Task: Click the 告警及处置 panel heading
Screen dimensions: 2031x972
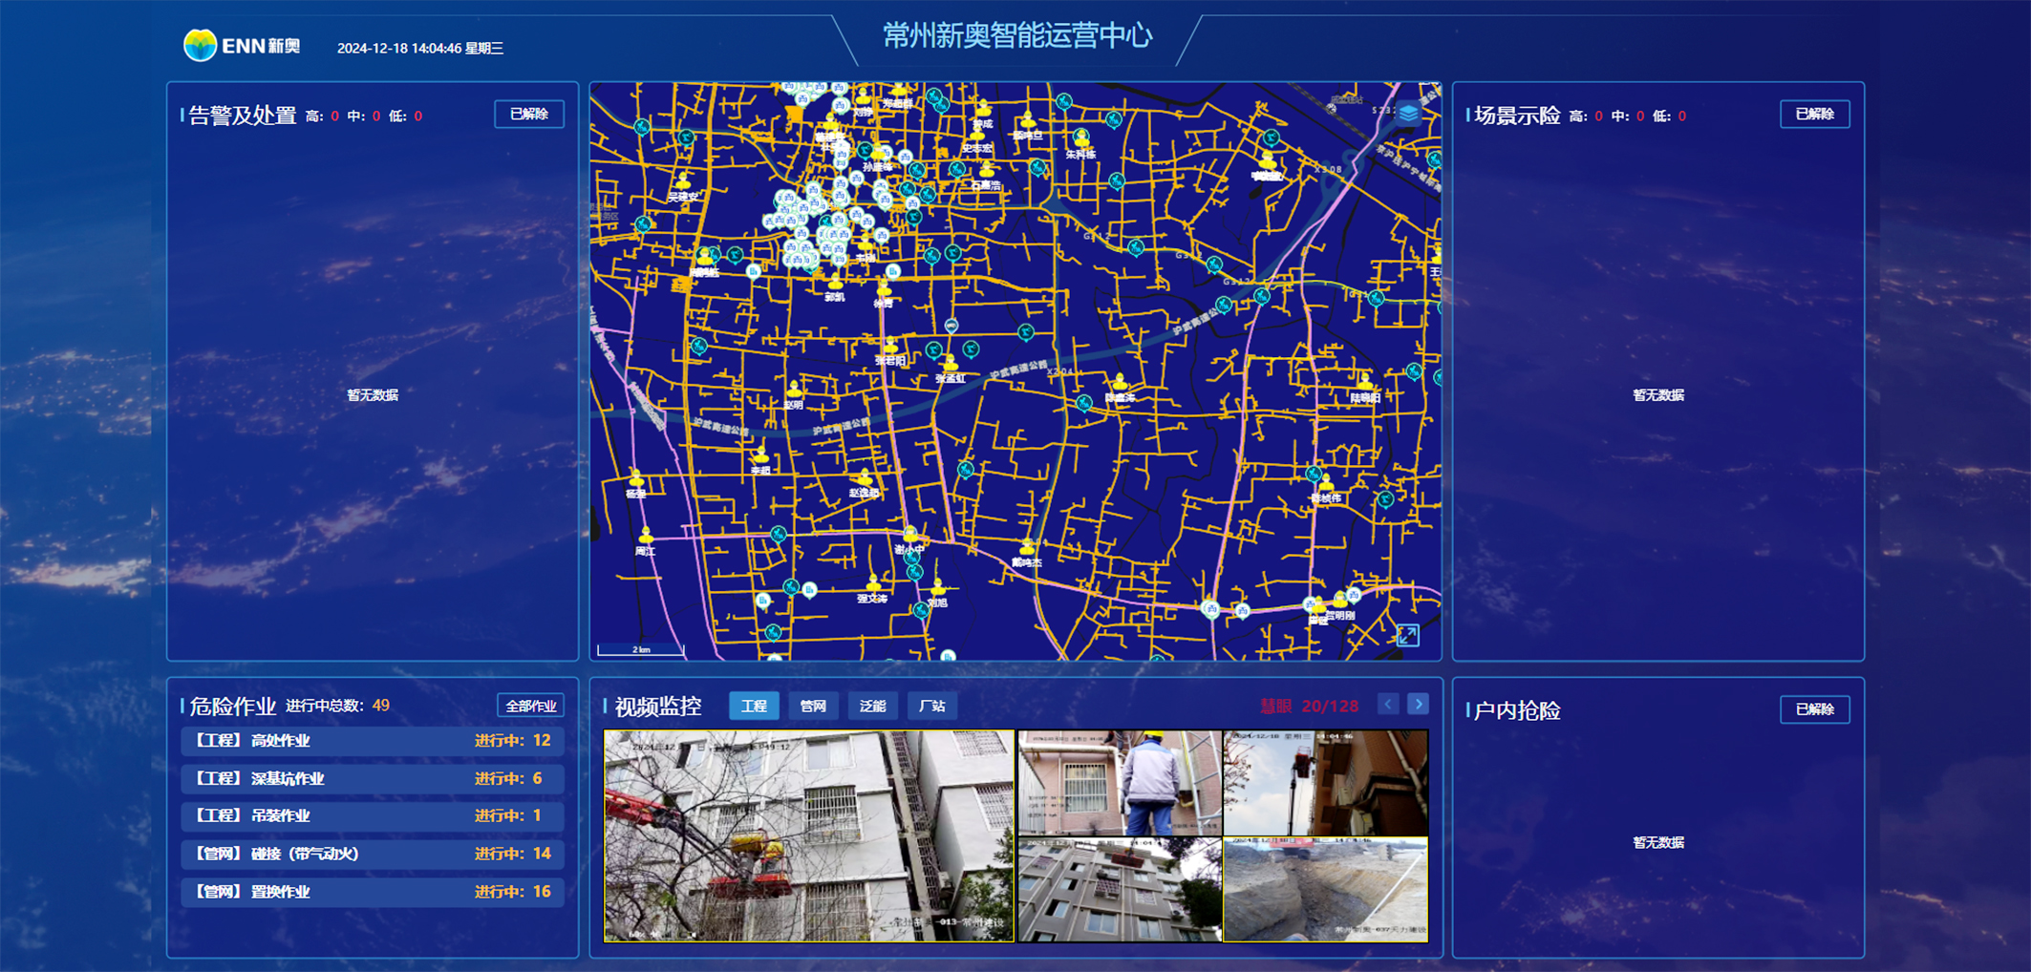Action: (243, 116)
